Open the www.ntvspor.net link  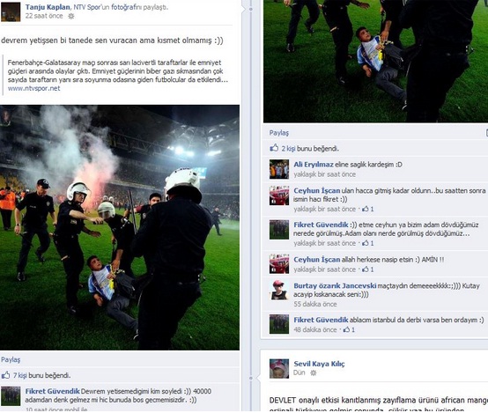(34, 88)
